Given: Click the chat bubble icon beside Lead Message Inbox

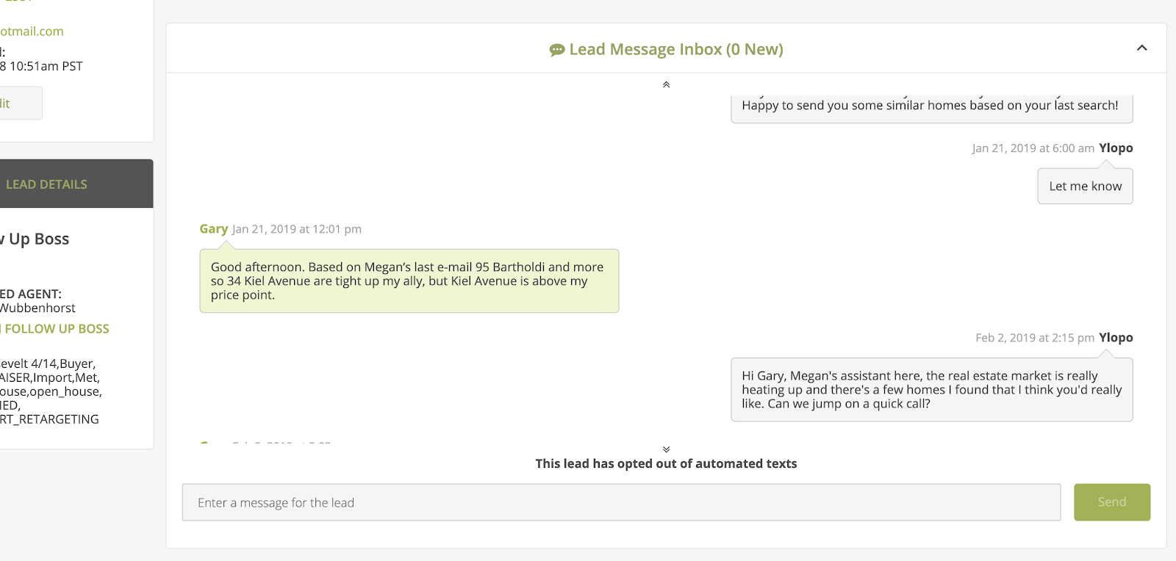Looking at the screenshot, I should (x=557, y=50).
